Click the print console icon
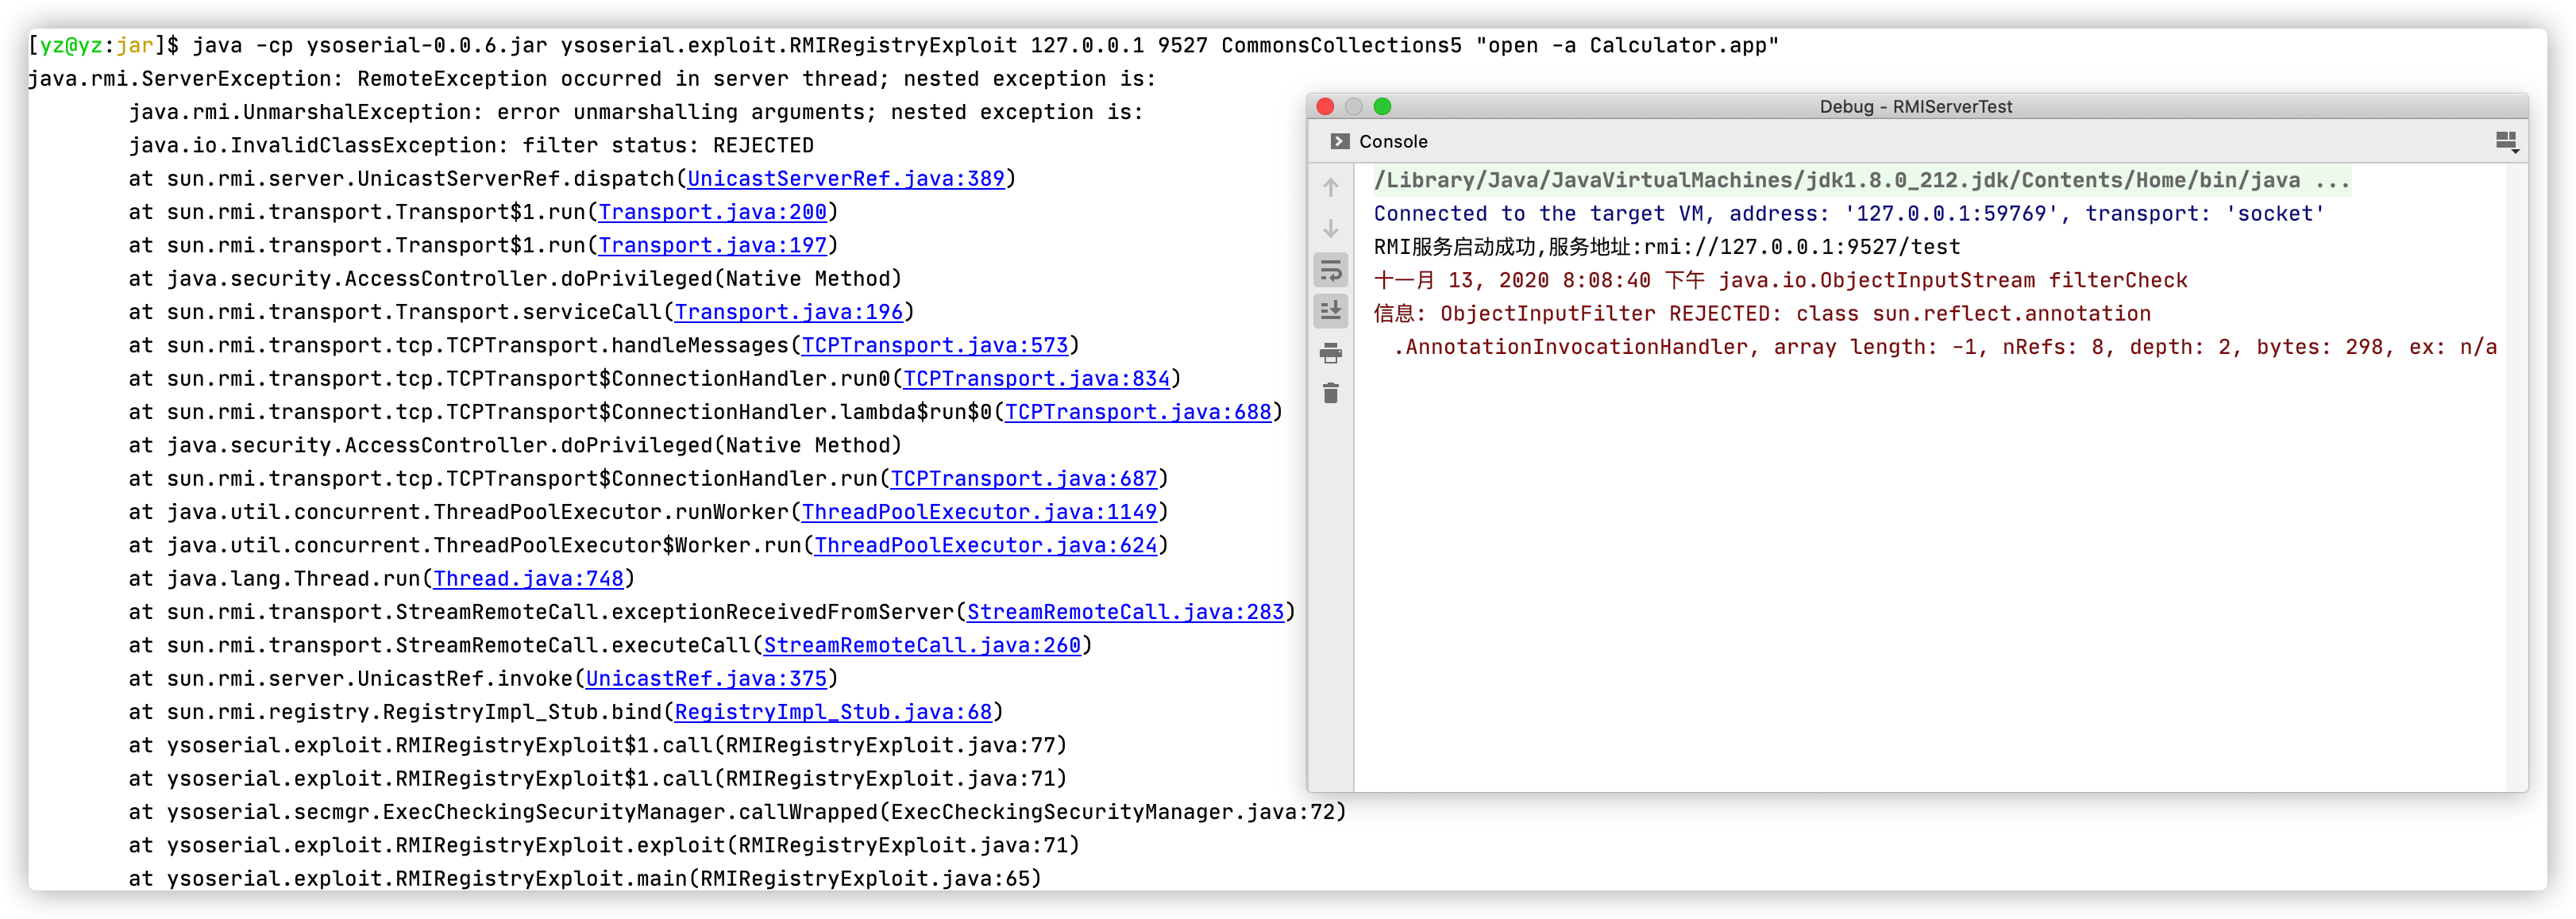The image size is (2576, 919). tap(1331, 352)
